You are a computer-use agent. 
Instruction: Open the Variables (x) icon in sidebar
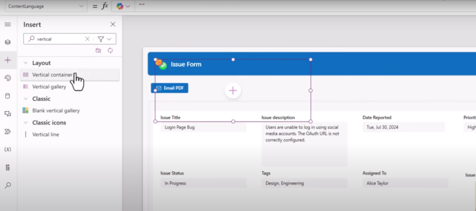coord(7,149)
